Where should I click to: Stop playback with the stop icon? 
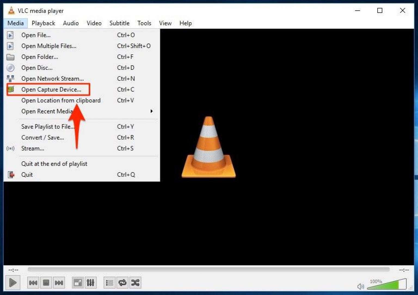[x=46, y=283]
